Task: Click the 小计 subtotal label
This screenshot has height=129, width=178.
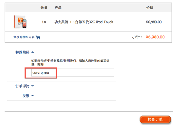Action: (x=137, y=37)
